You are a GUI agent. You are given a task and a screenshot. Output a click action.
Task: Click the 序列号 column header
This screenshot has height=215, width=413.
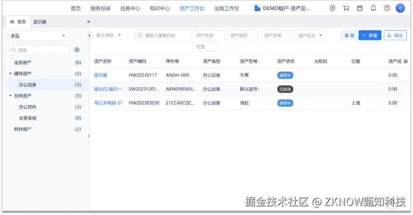coord(172,61)
